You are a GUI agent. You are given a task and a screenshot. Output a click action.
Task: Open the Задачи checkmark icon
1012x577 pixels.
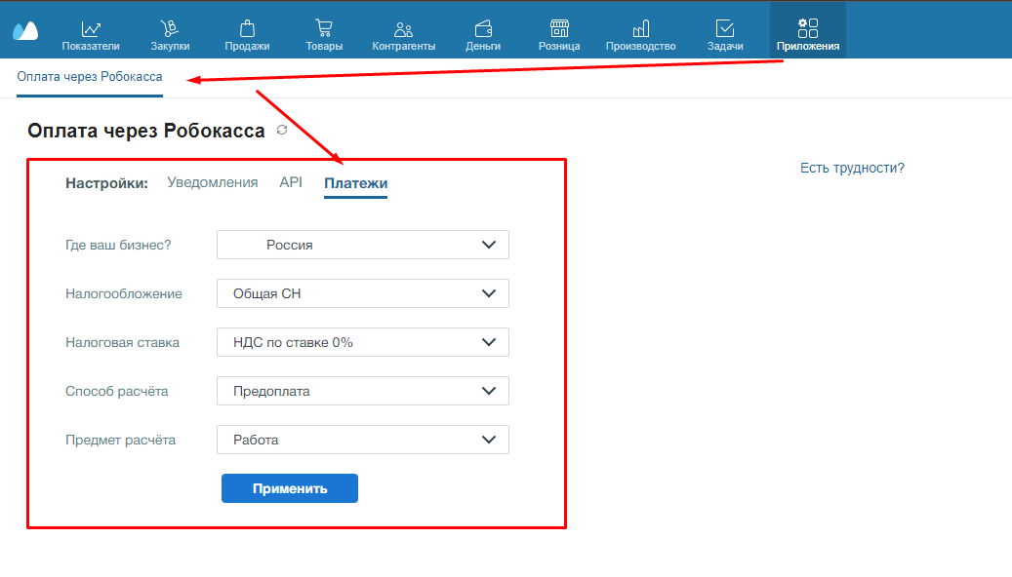point(725,28)
